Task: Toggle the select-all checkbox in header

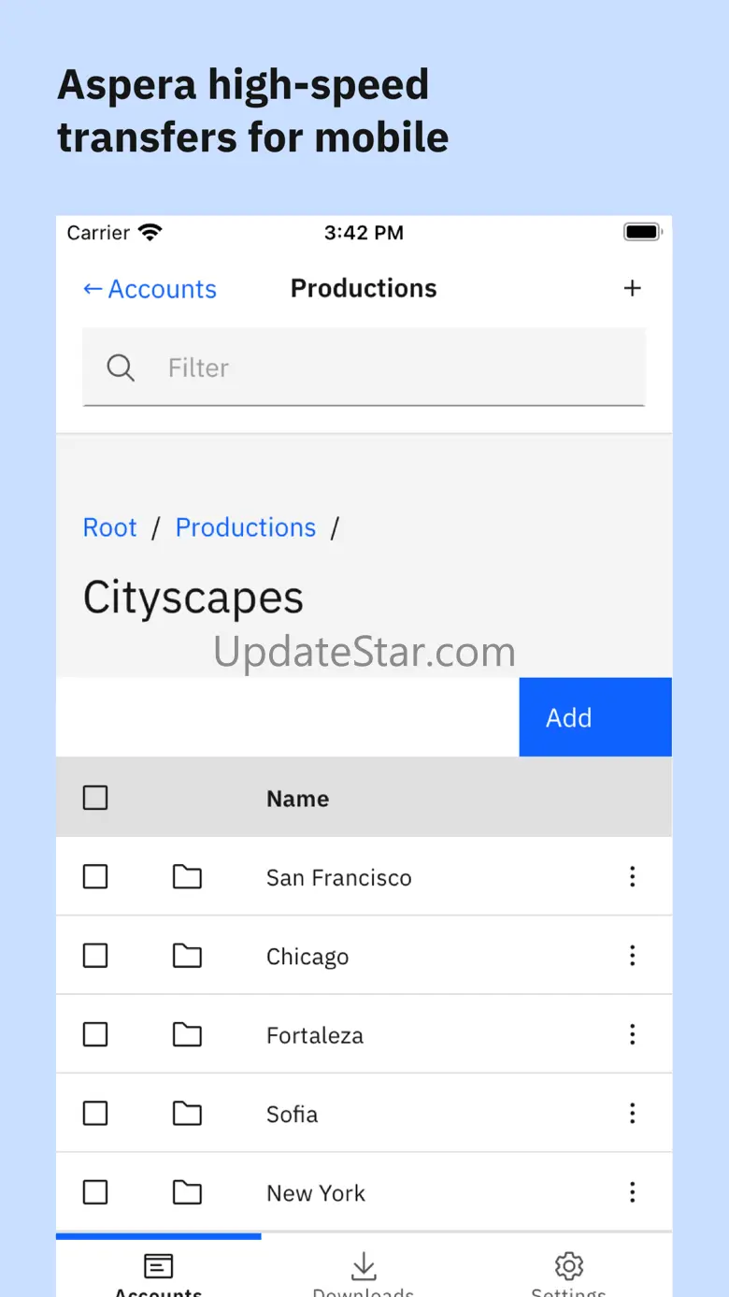Action: pos(95,798)
